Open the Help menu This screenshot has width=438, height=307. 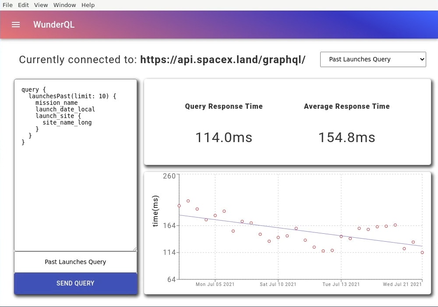point(88,5)
